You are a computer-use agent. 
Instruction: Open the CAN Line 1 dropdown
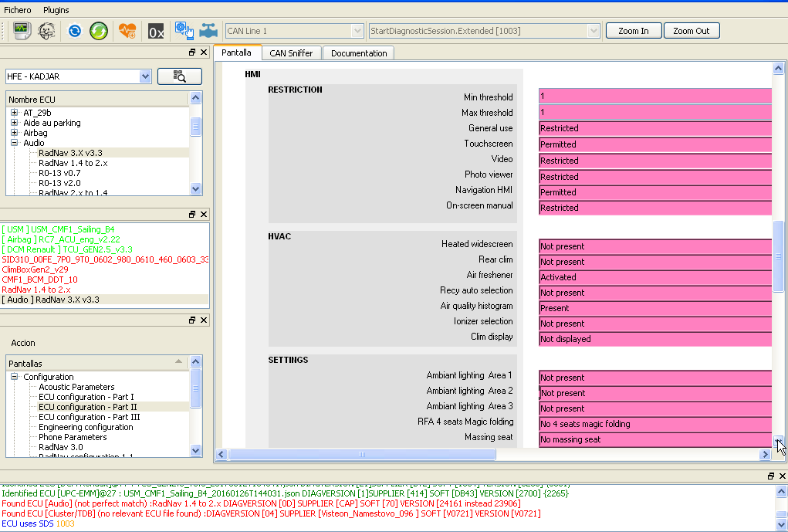(357, 31)
